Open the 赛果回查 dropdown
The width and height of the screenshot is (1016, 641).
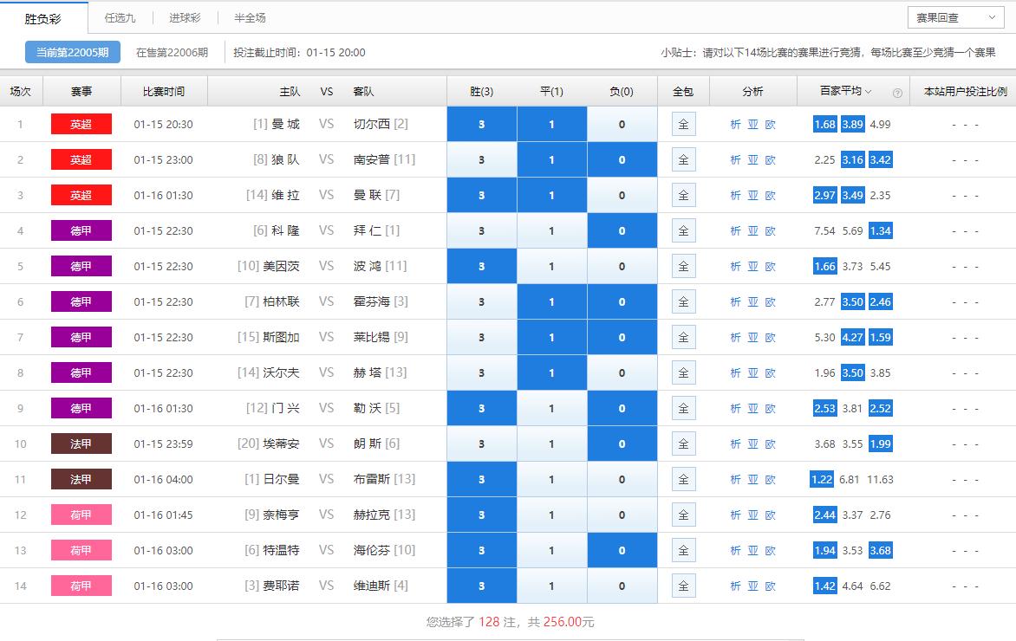tap(955, 17)
